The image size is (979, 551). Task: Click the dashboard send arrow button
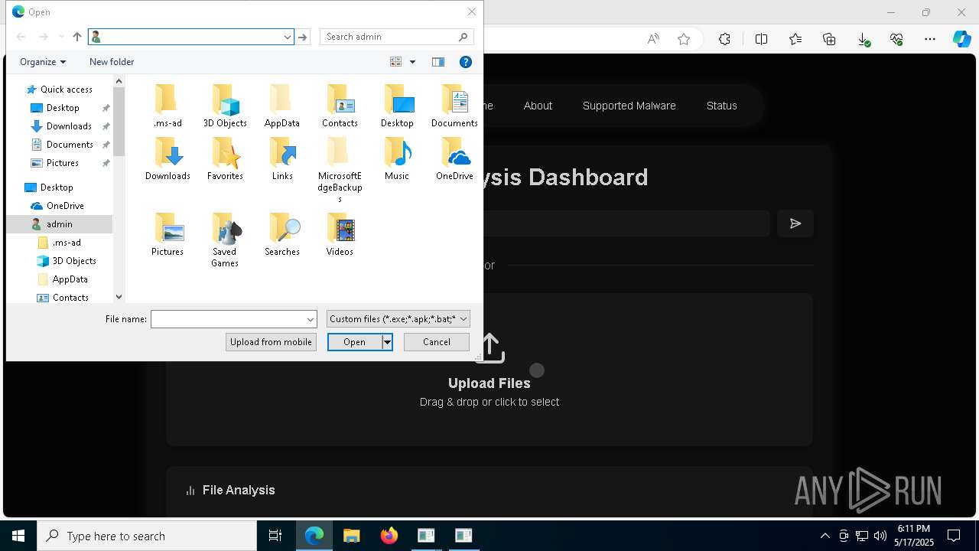pos(795,223)
